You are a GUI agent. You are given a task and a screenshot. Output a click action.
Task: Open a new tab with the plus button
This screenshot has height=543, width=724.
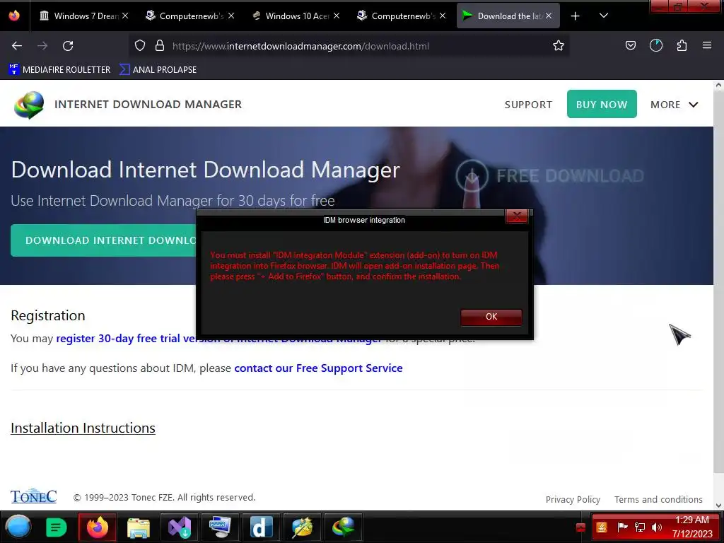point(575,16)
